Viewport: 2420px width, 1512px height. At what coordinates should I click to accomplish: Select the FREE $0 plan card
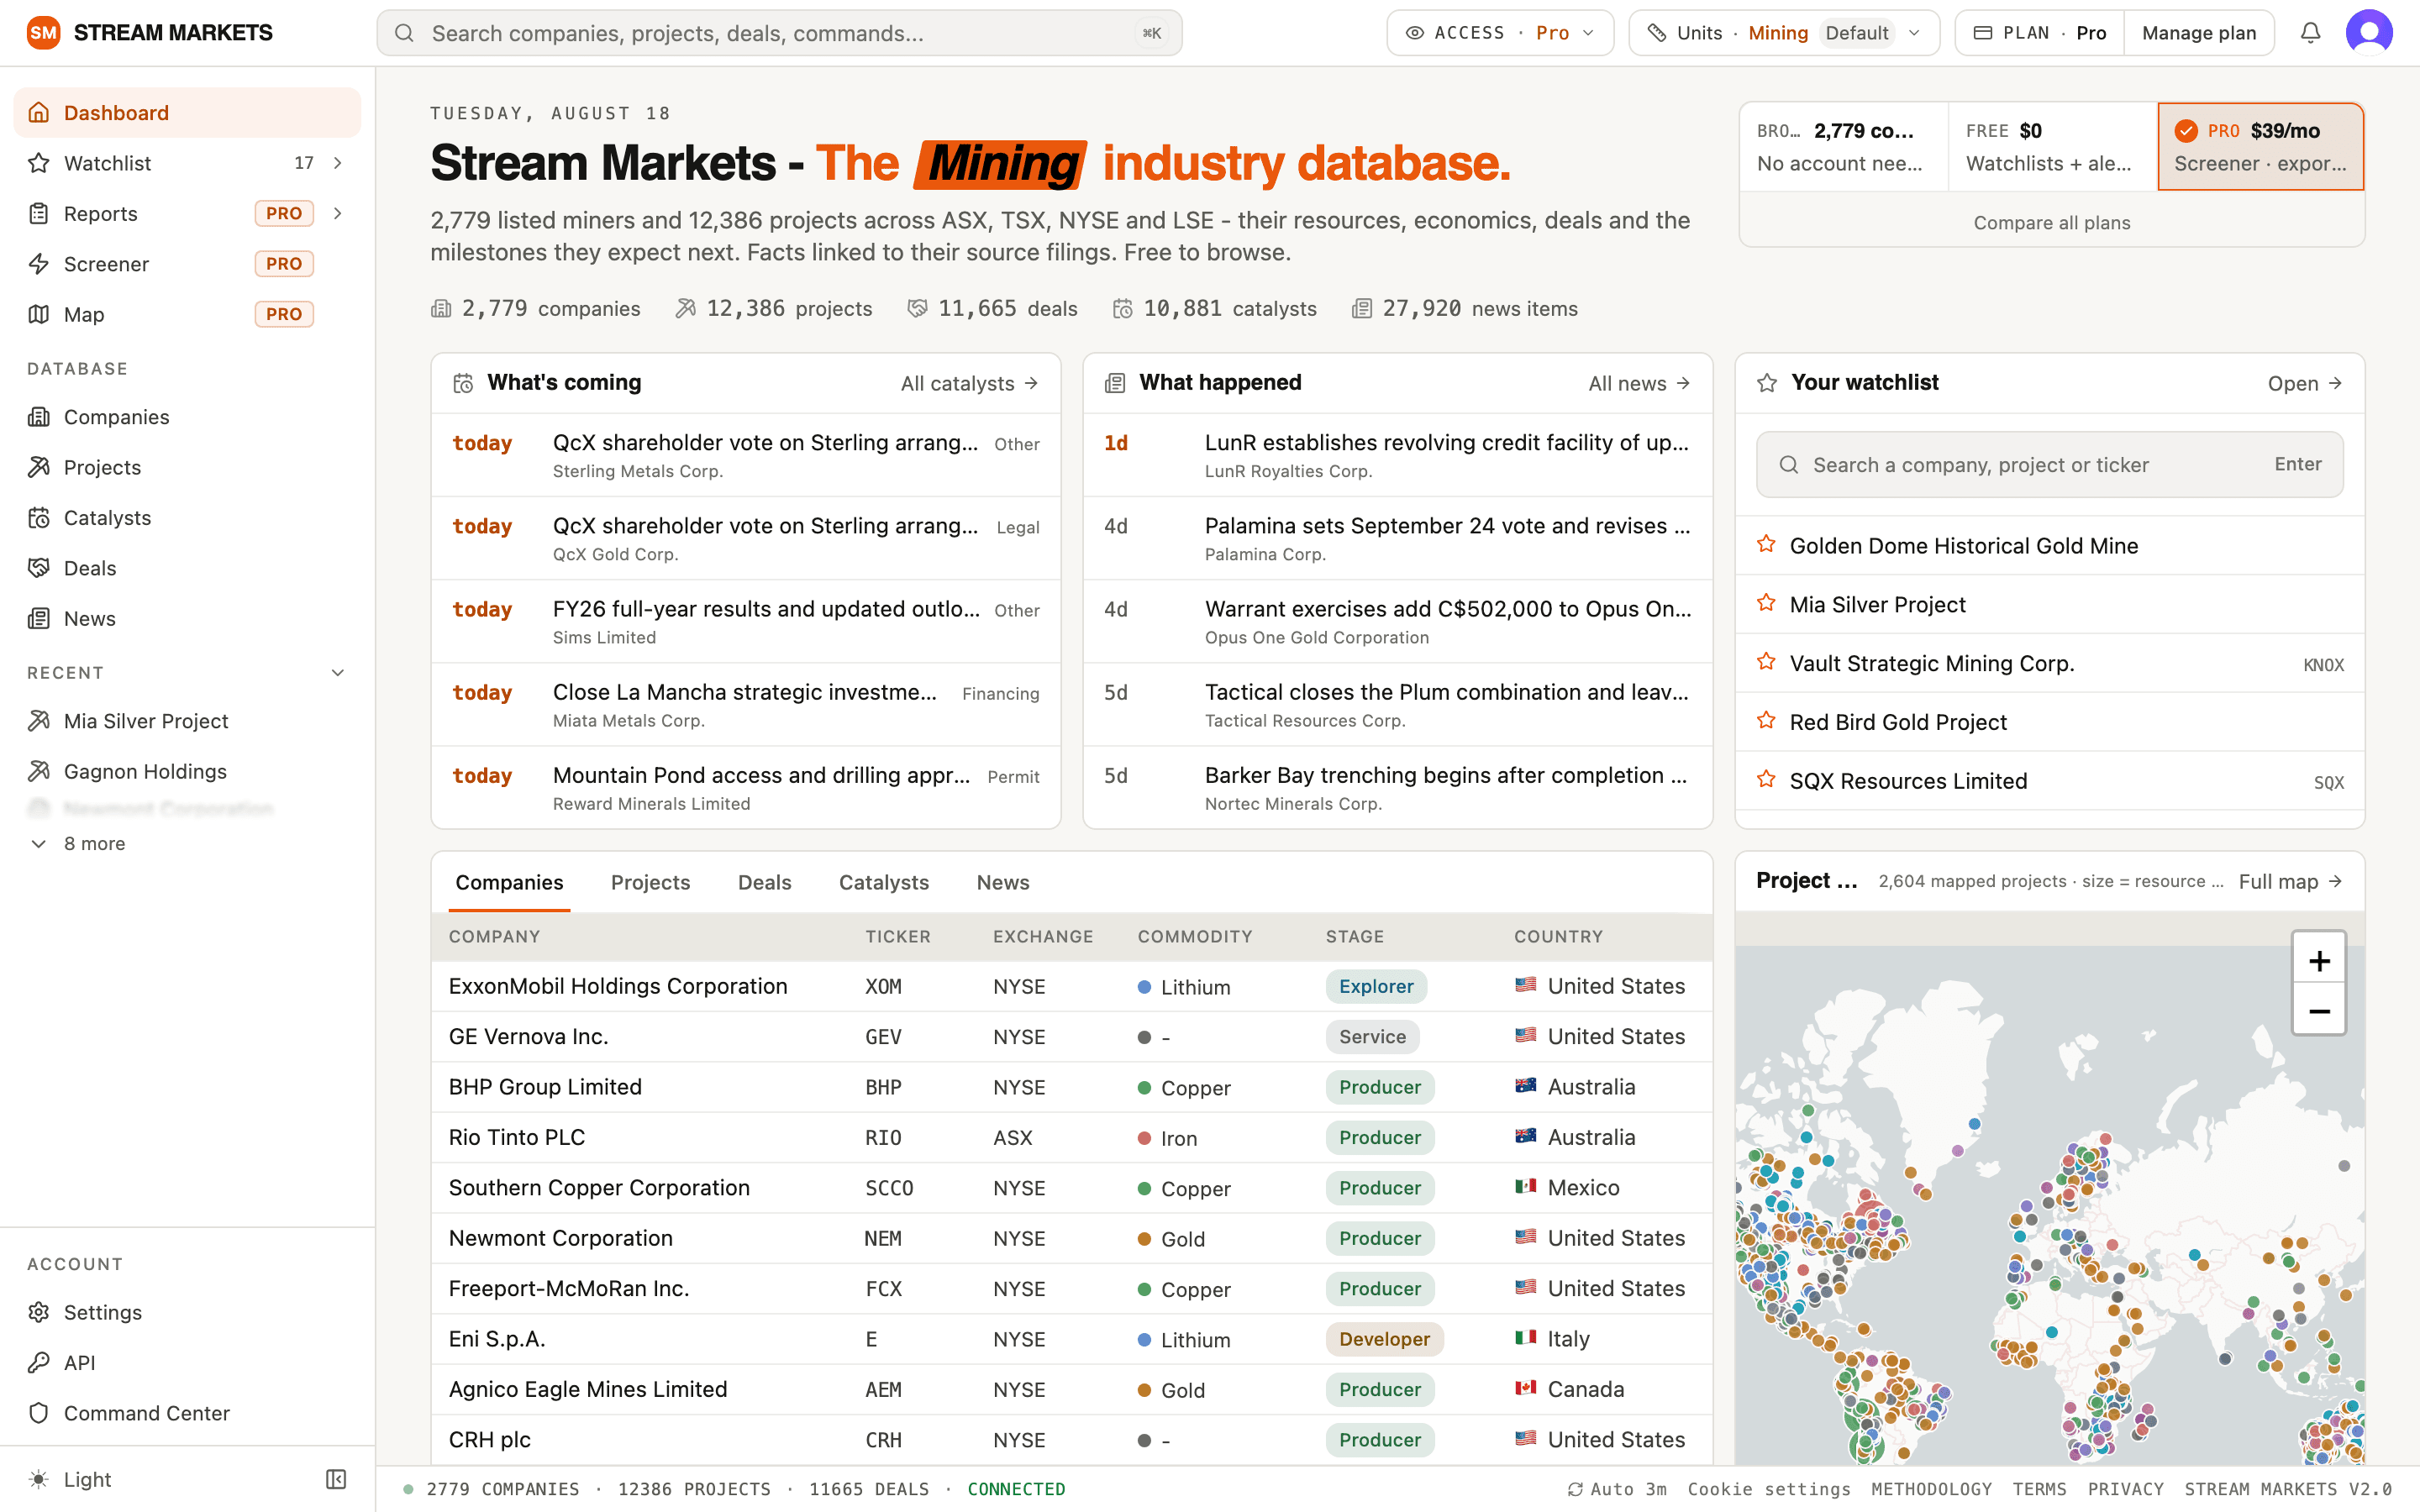[x=2052, y=146]
